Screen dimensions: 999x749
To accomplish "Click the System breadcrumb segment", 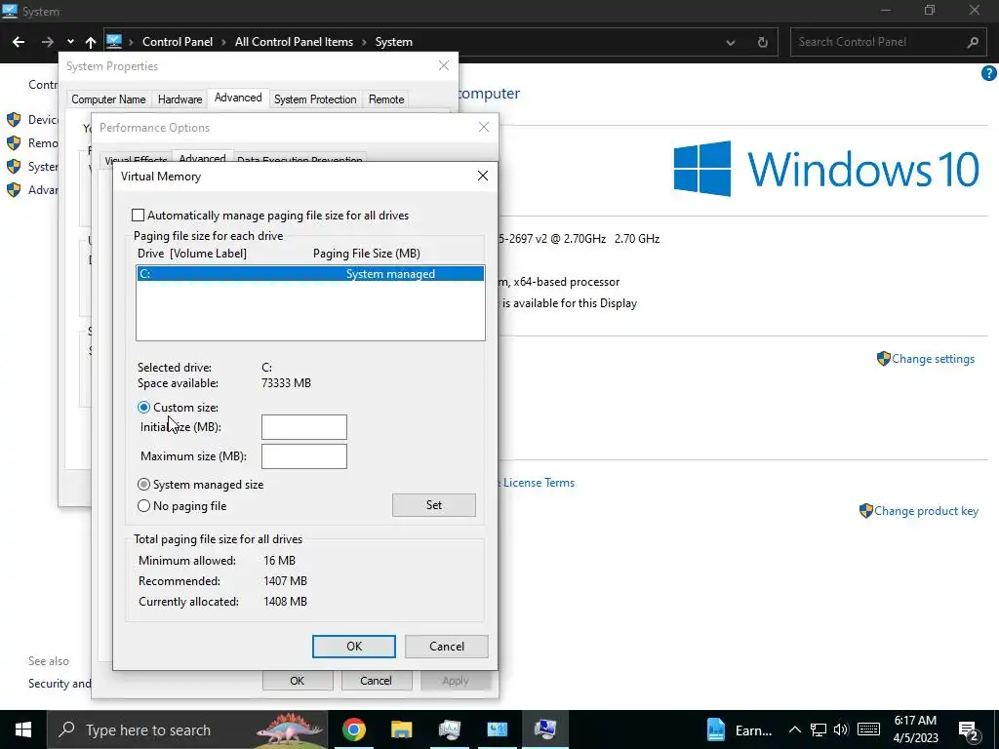I will 394,42.
